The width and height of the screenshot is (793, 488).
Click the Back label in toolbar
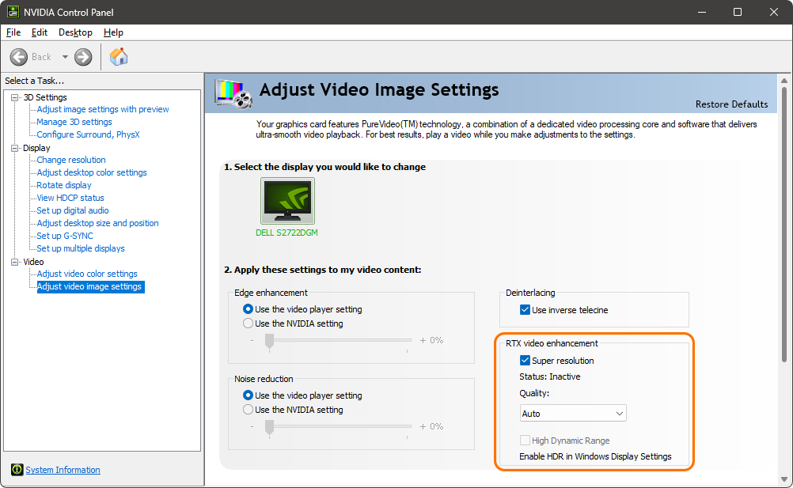tap(41, 57)
